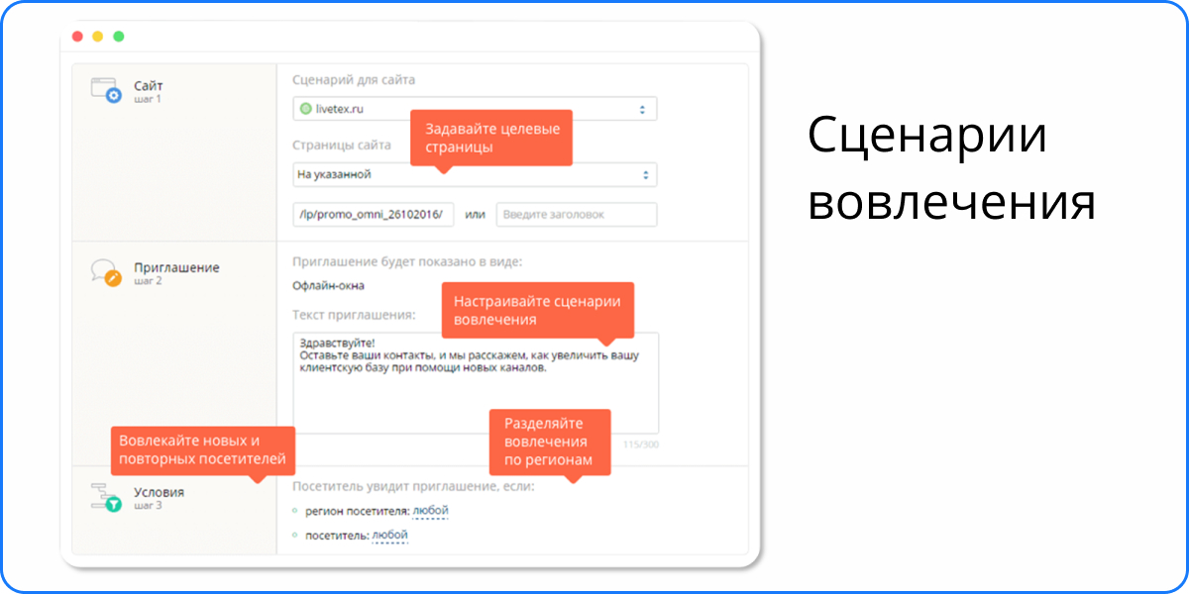Select the Сайт шаг 1 step label
This screenshot has height=594, width=1189.
(x=148, y=91)
